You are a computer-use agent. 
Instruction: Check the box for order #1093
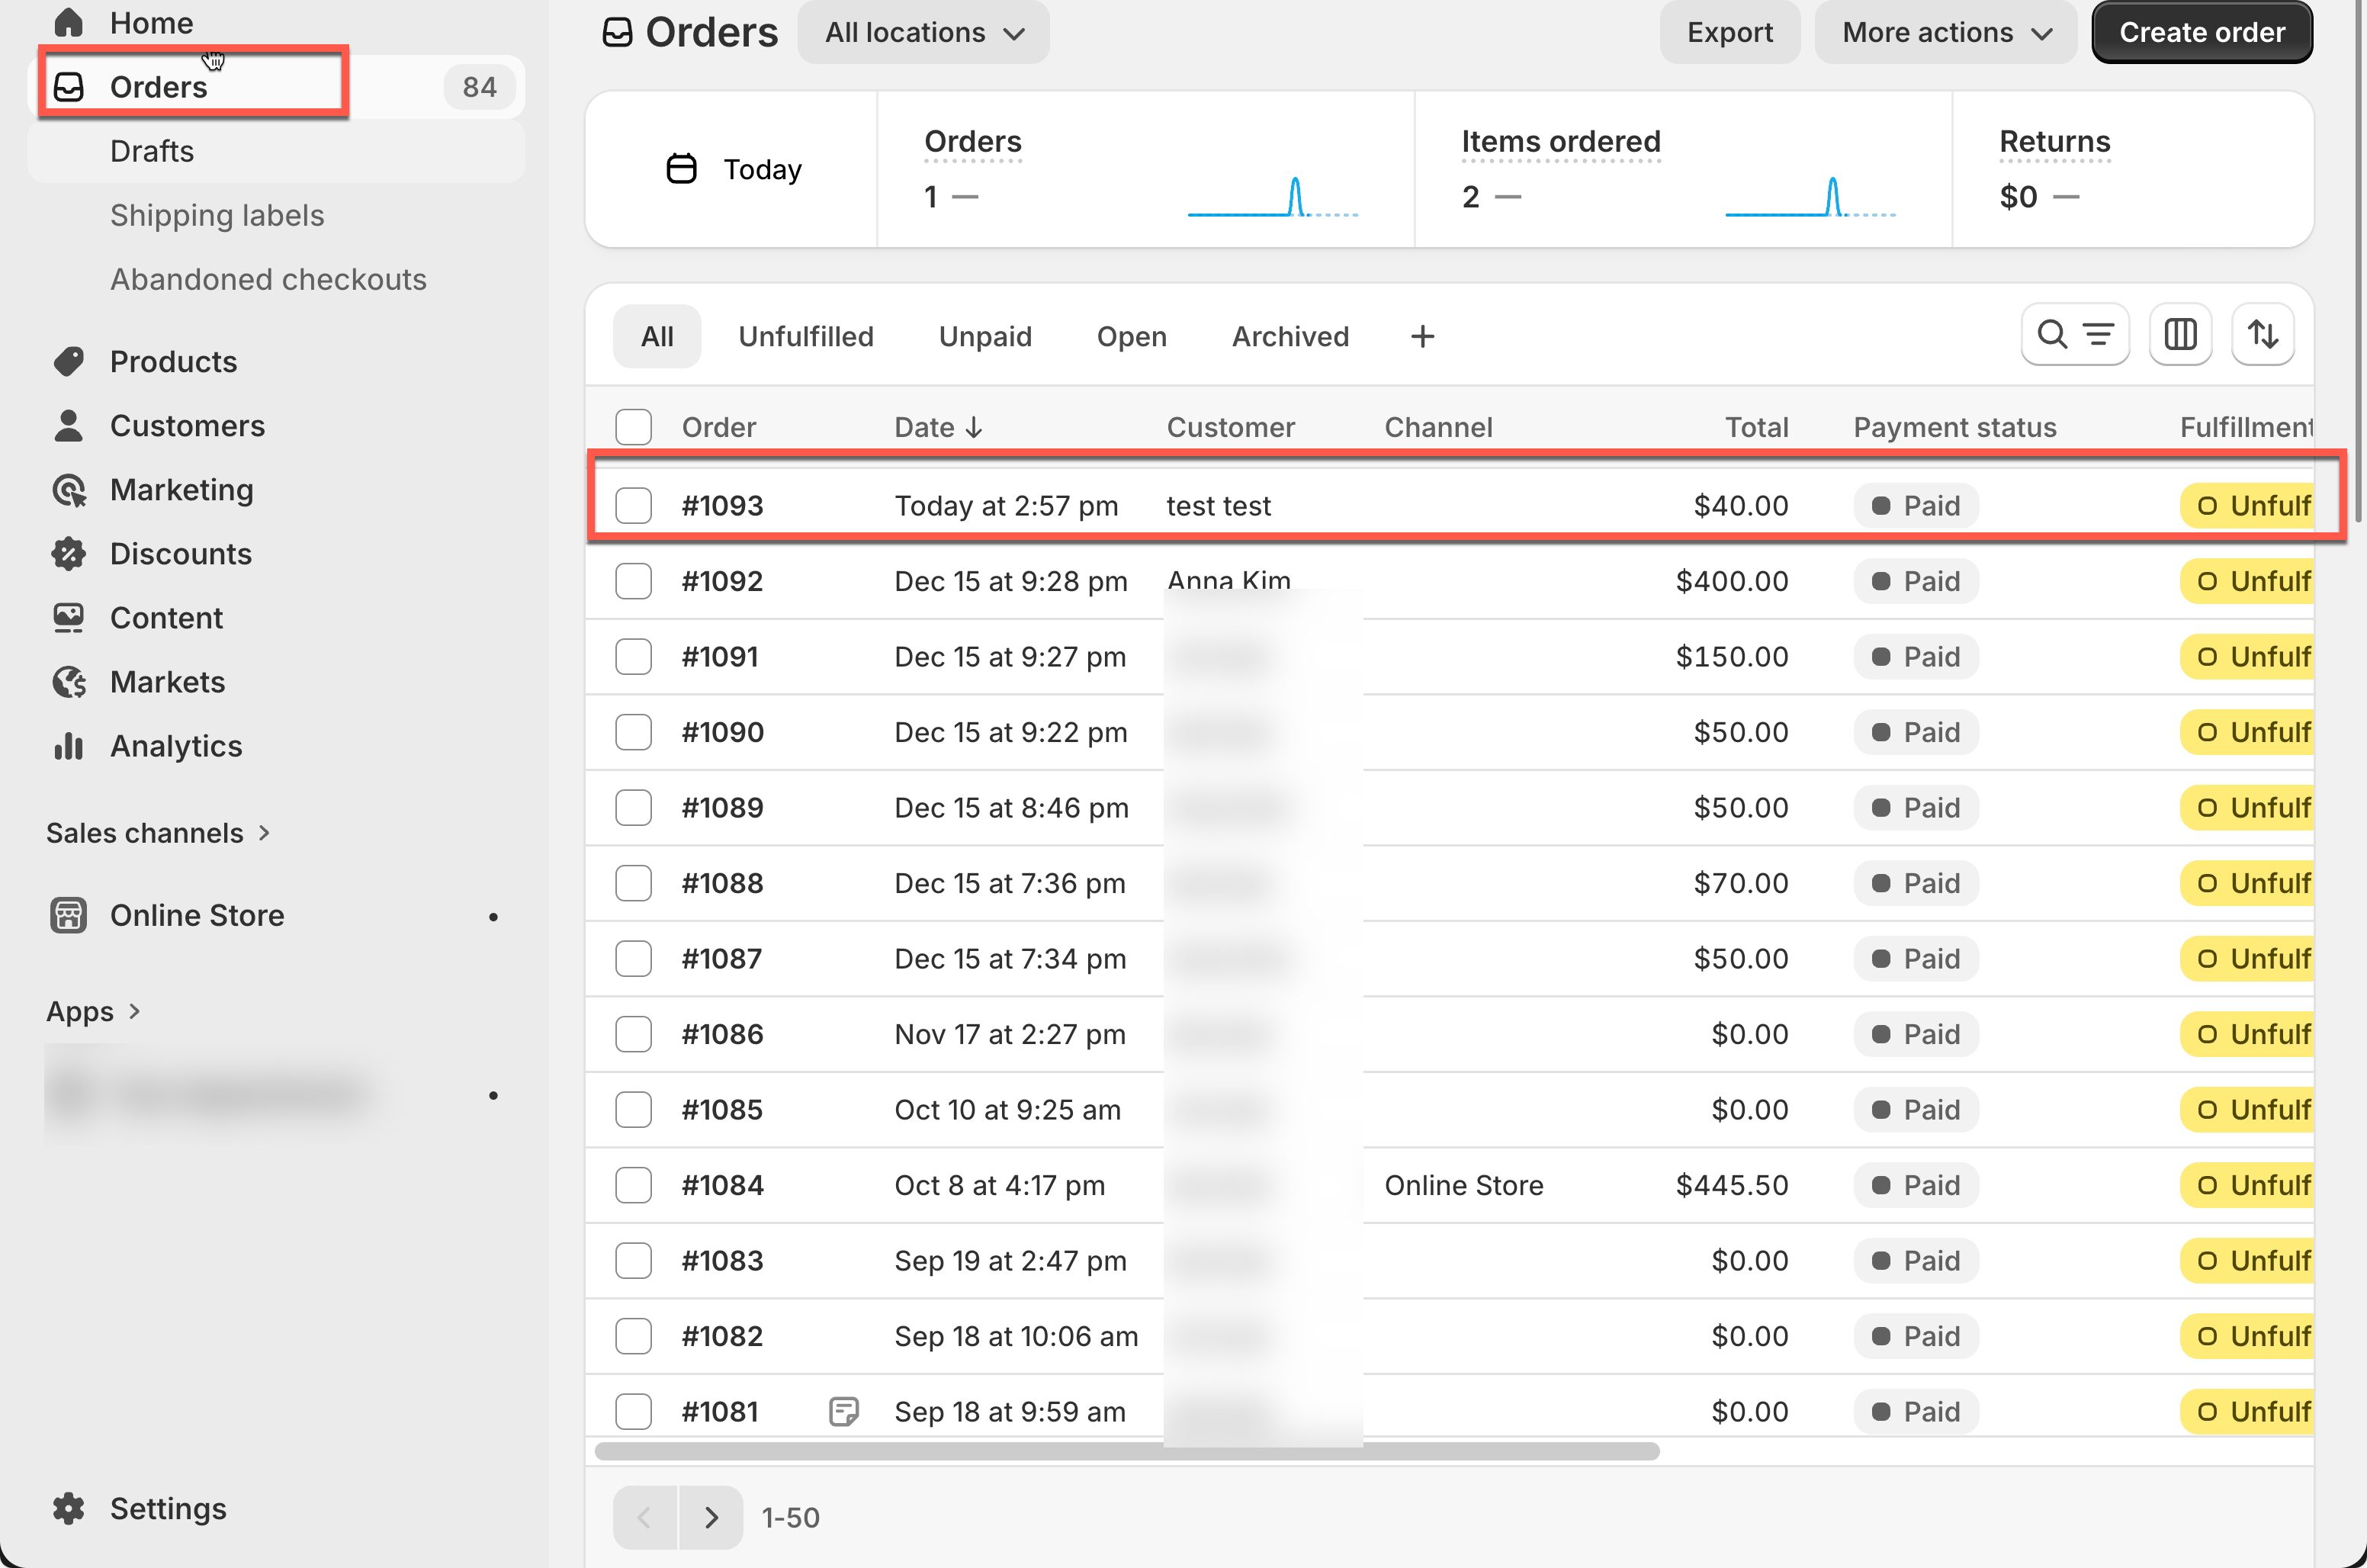coord(633,506)
